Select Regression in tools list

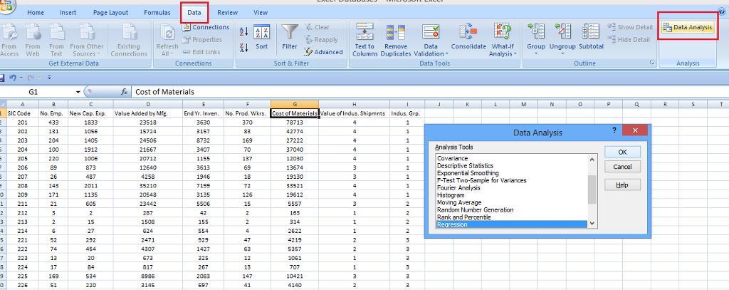(x=511, y=224)
